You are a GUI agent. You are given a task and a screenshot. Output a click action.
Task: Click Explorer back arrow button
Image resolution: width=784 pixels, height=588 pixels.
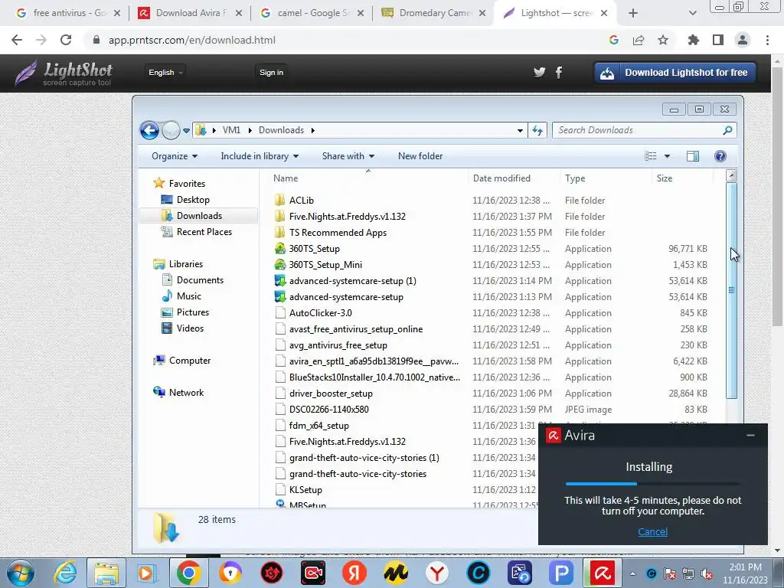click(149, 130)
